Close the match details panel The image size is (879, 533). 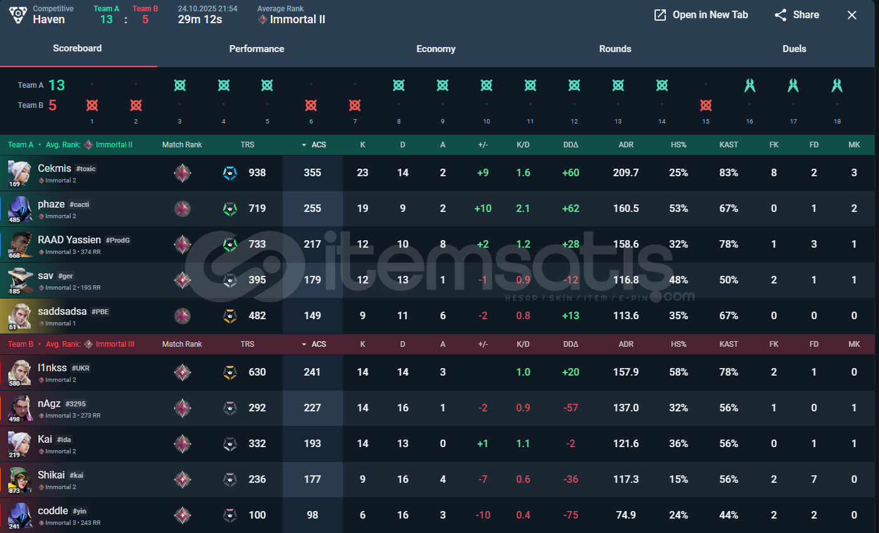tap(851, 15)
